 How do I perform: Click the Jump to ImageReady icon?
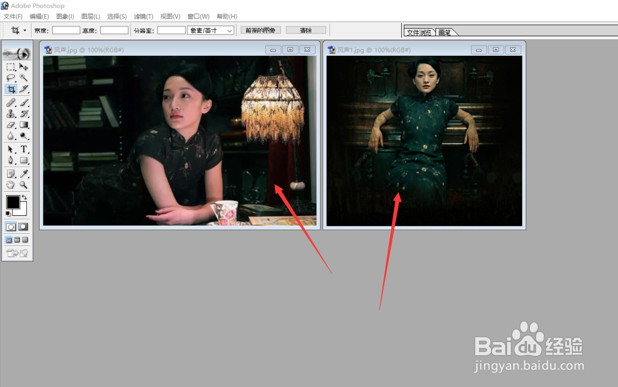(17, 253)
